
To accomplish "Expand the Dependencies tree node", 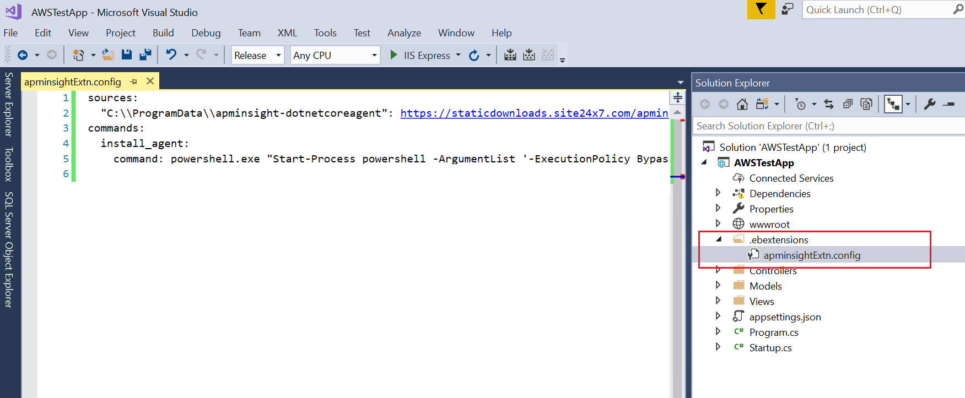I will coord(718,193).
